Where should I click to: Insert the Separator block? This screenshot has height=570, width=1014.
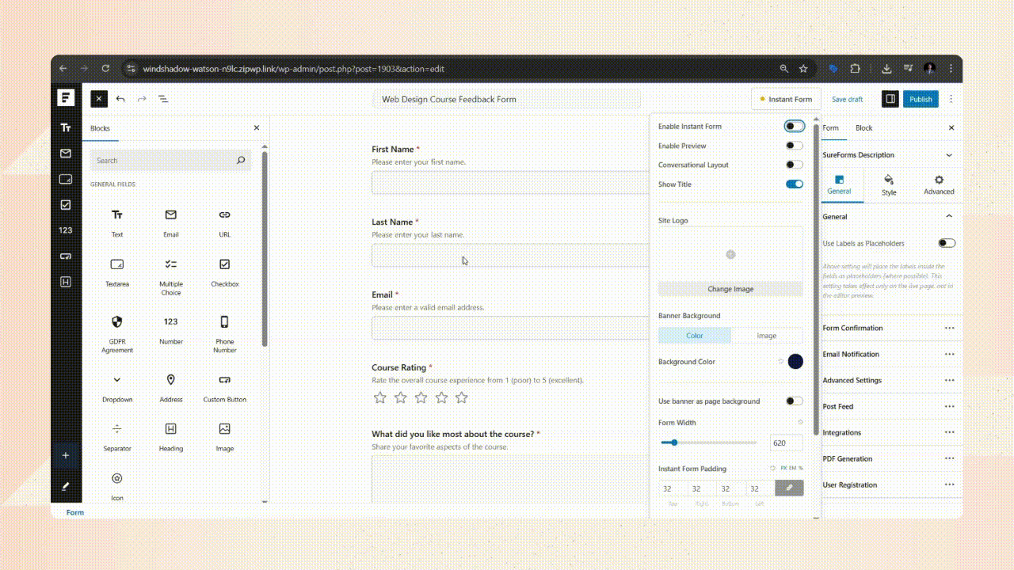click(x=117, y=437)
